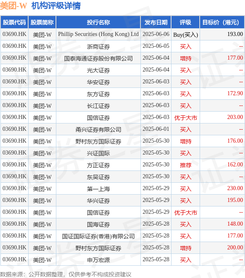
Task: Click 增持 rating in the 200.00 row
Action: (x=185, y=248)
